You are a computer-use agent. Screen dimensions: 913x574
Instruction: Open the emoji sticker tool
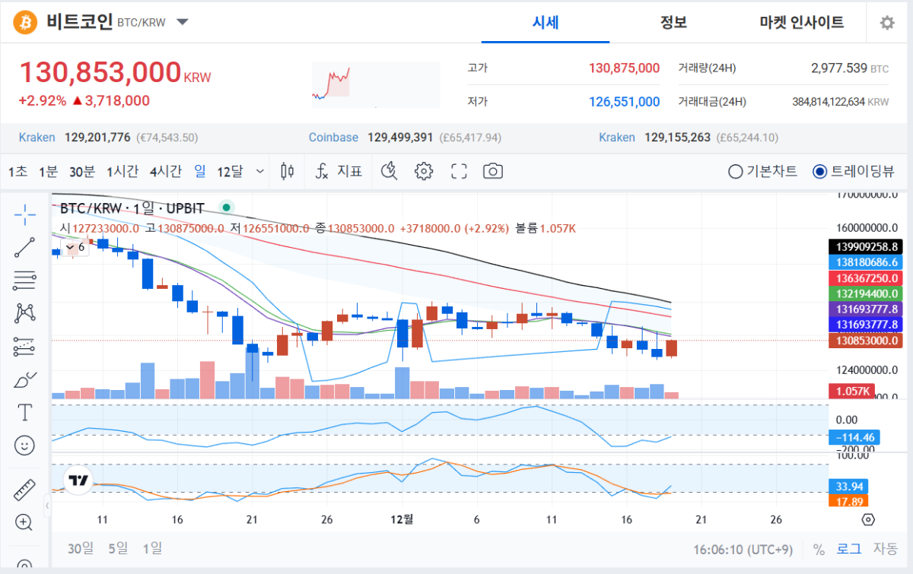[24, 445]
